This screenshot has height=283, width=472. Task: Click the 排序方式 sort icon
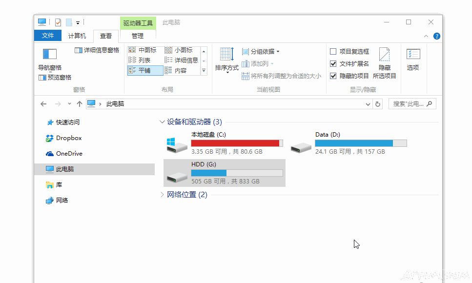pyautogui.click(x=226, y=55)
